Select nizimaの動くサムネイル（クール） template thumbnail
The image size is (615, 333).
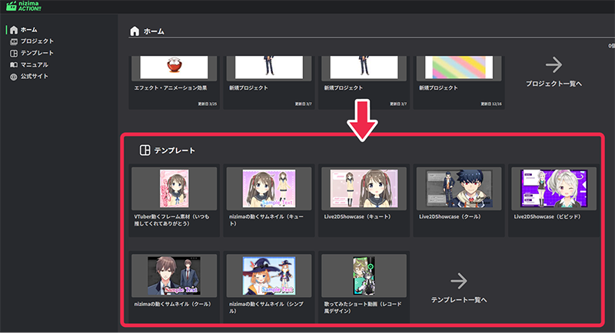point(175,276)
